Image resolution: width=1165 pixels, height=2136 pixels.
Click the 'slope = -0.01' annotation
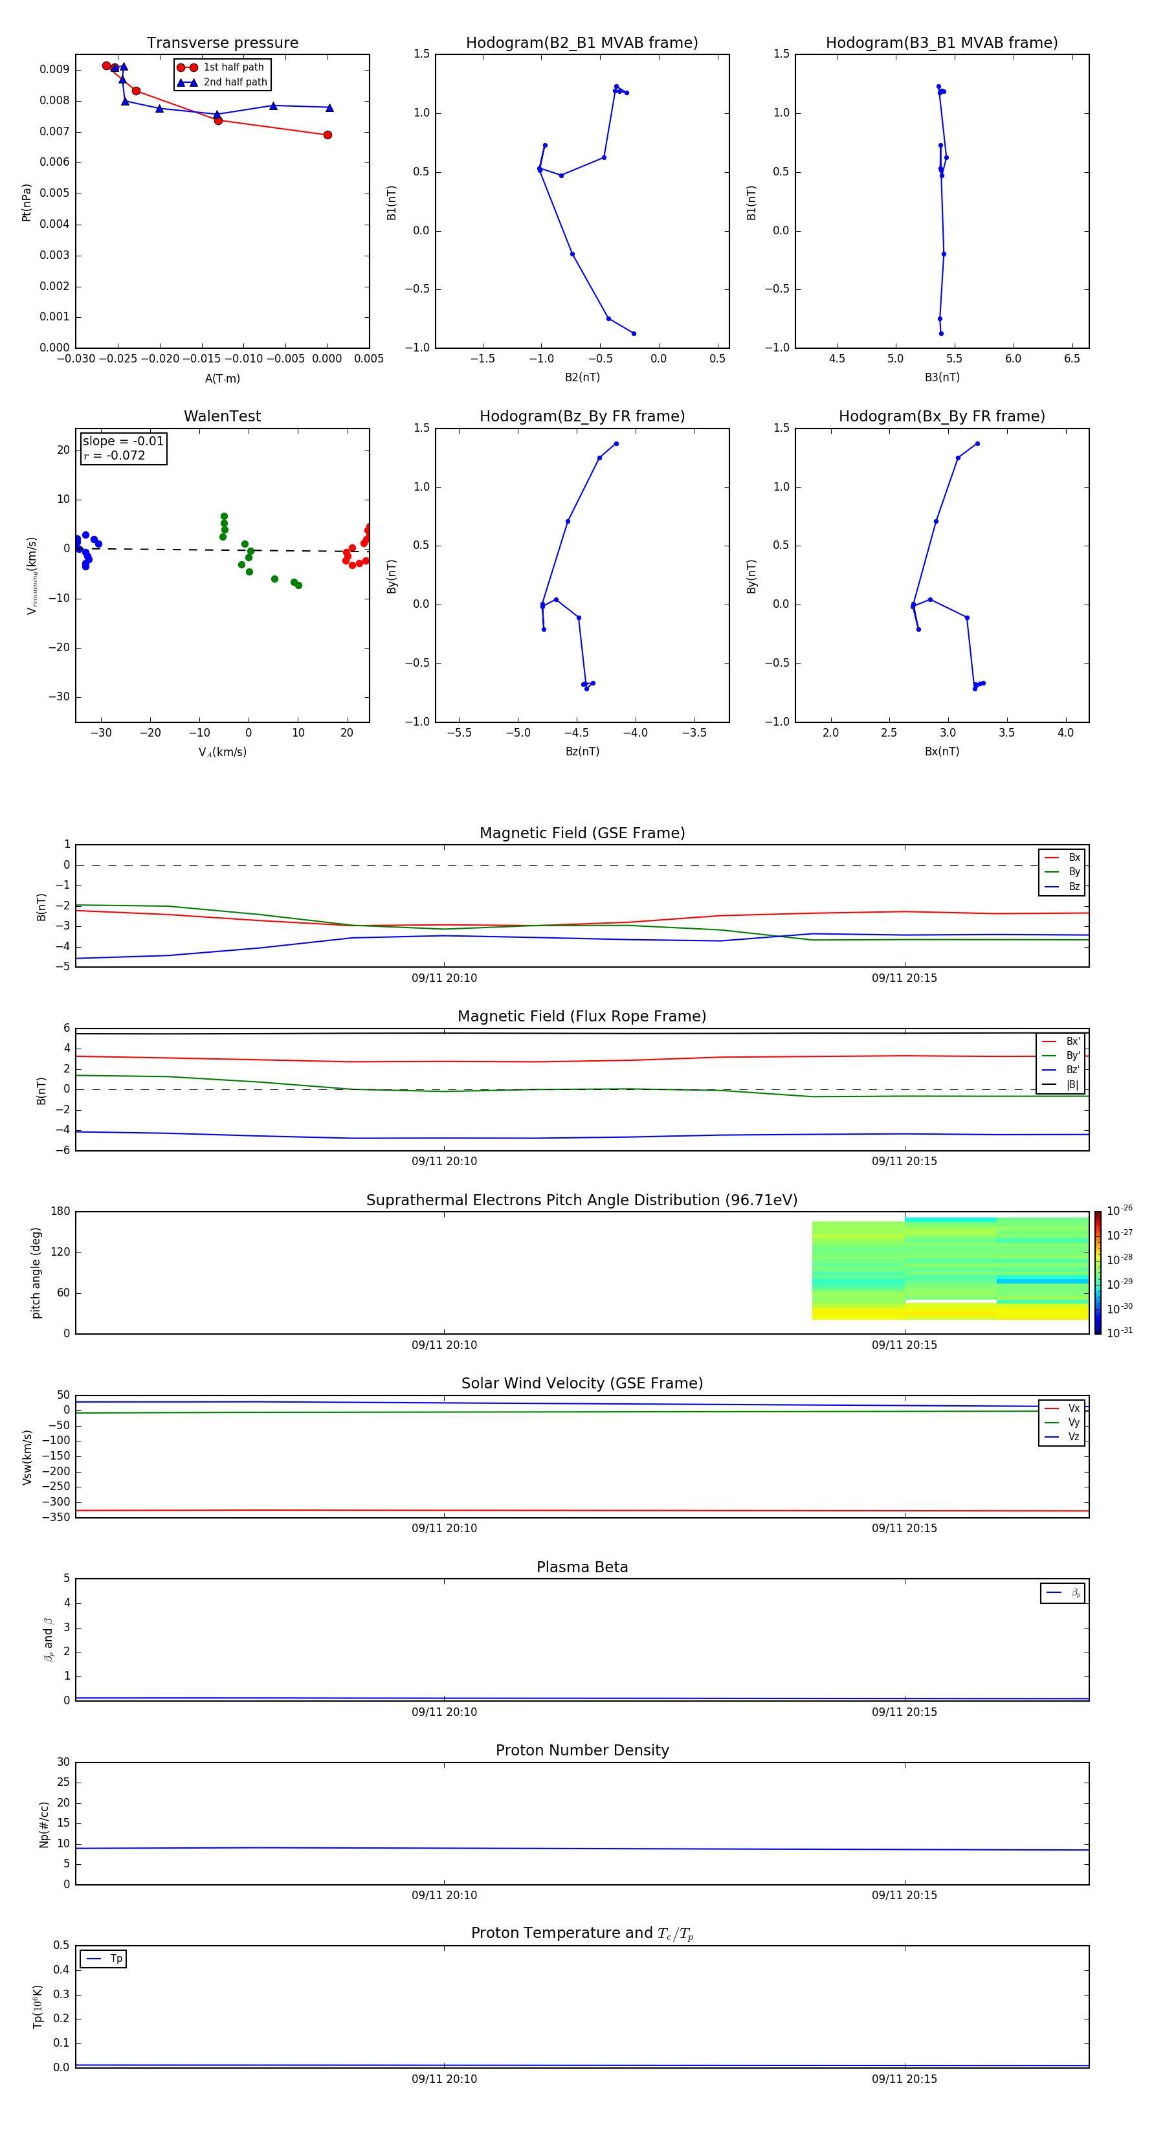click(x=123, y=441)
